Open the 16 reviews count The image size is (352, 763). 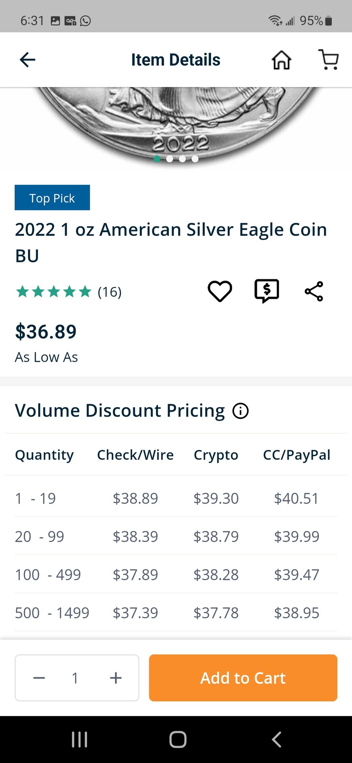(x=110, y=292)
